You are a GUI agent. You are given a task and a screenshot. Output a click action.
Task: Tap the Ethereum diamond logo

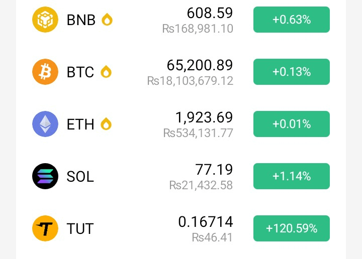pos(45,124)
